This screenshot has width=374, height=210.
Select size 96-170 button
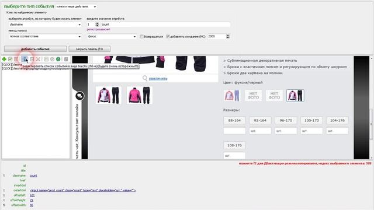pyautogui.click(x=286, y=120)
